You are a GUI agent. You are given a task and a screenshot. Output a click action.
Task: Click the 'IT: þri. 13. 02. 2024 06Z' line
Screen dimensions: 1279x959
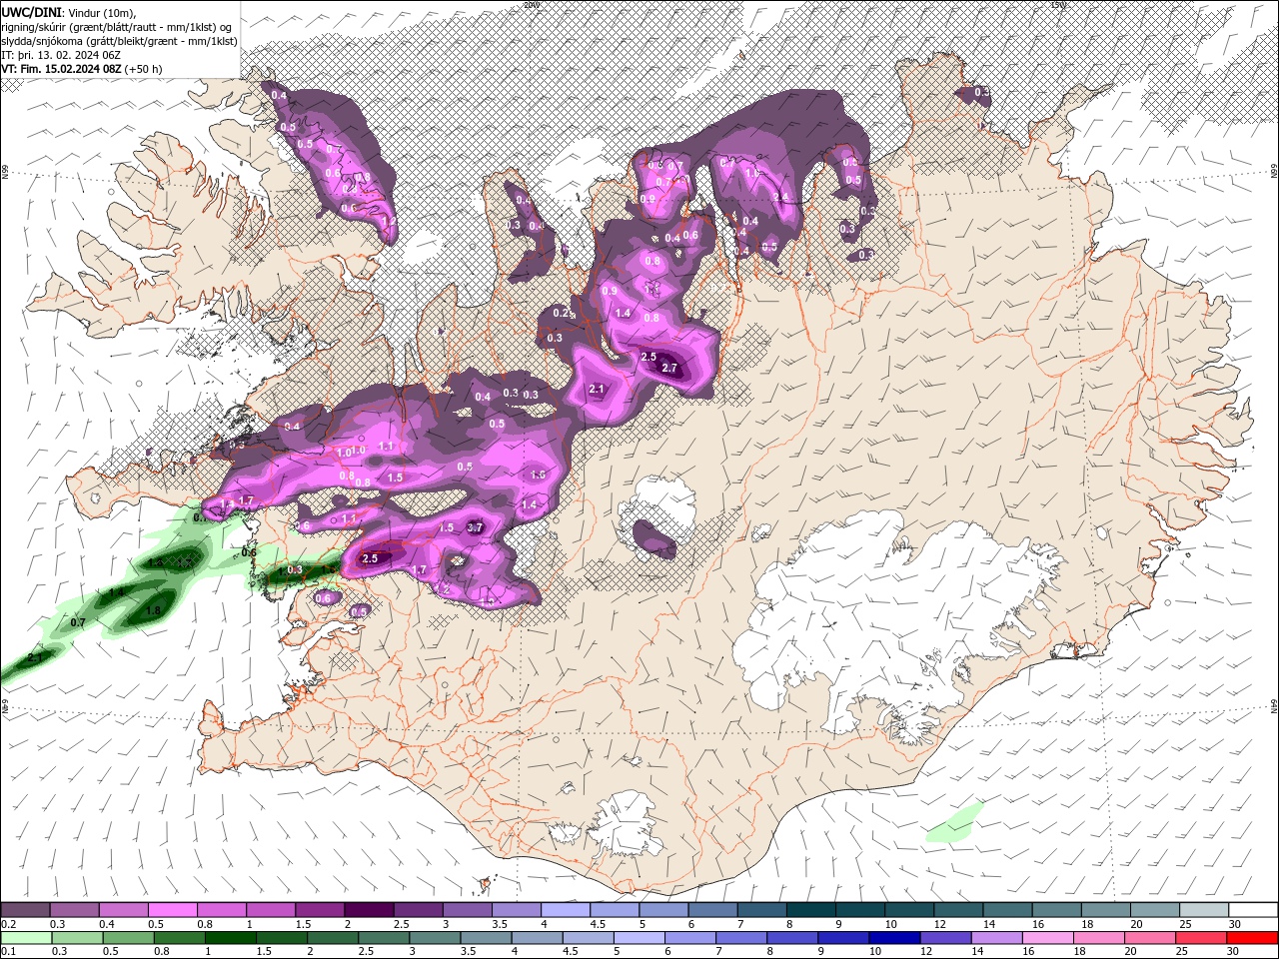point(61,55)
